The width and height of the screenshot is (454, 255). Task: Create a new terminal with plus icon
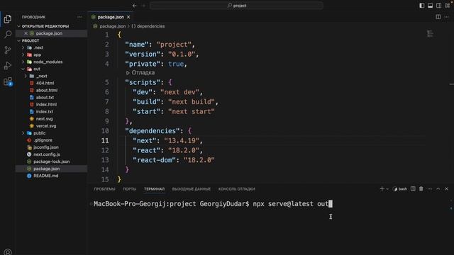[382, 189]
